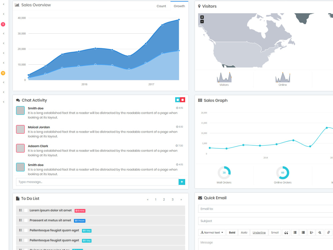Click the Visitors location pin icon
This screenshot has height=250, width=333.
[199, 6]
